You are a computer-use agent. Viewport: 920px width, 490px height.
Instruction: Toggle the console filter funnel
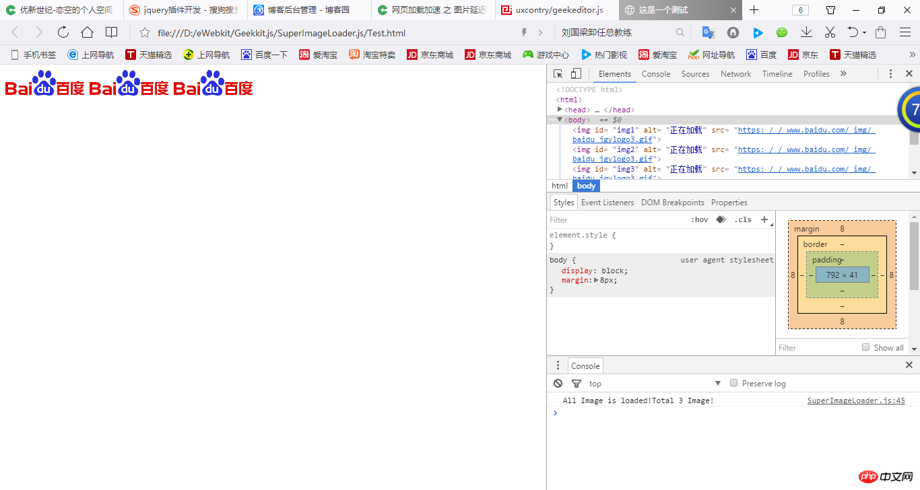coord(576,384)
